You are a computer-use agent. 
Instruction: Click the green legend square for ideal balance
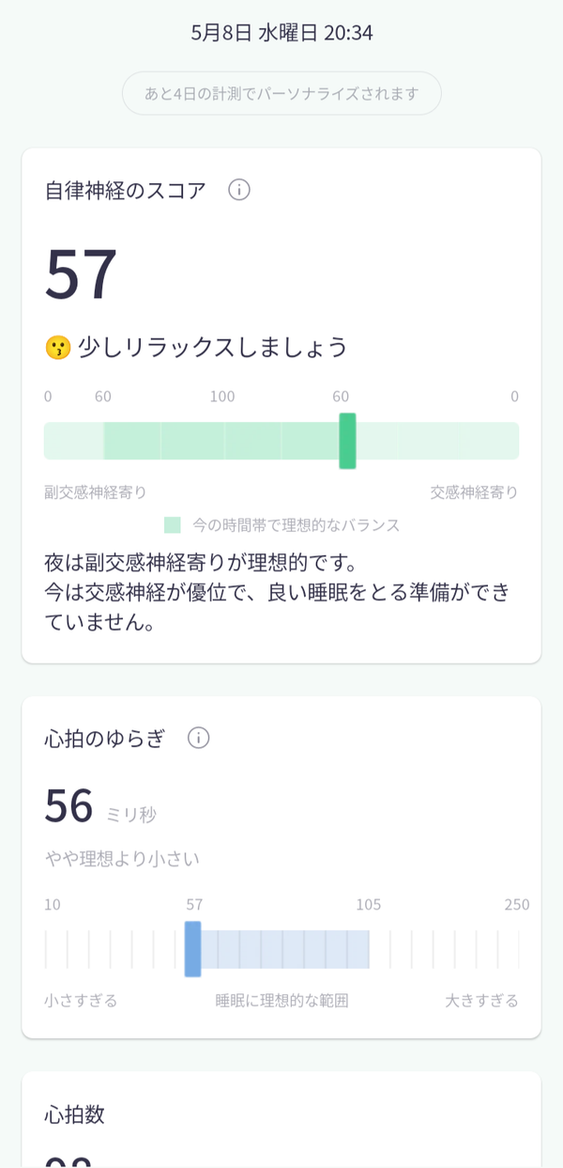pyautogui.click(x=173, y=524)
